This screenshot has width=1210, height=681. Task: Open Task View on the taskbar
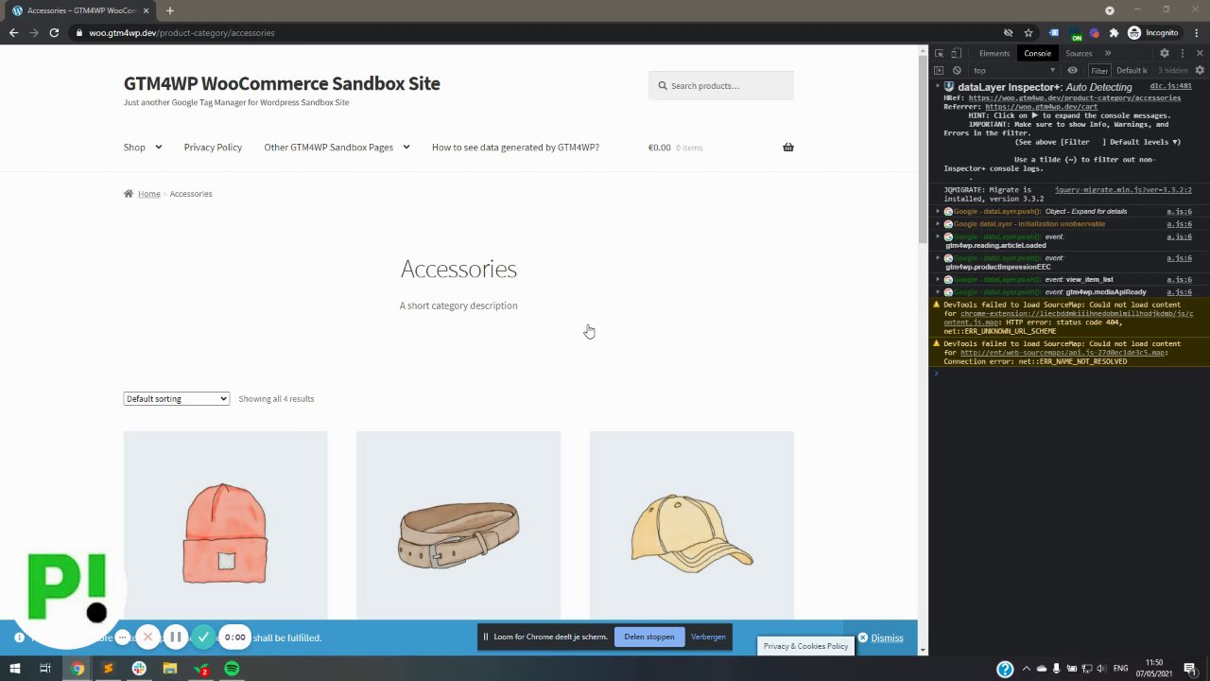tap(44, 669)
